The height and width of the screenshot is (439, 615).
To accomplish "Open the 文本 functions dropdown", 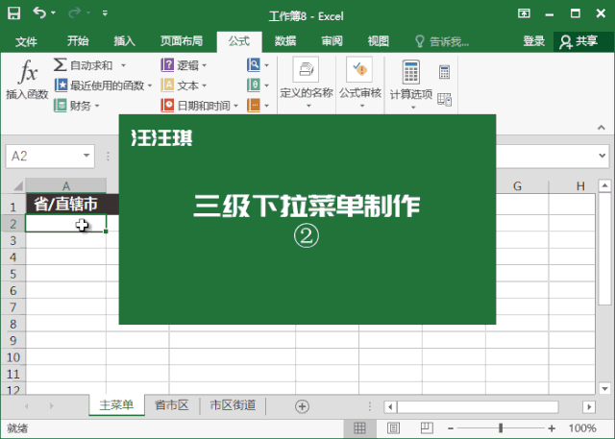I will [184, 85].
